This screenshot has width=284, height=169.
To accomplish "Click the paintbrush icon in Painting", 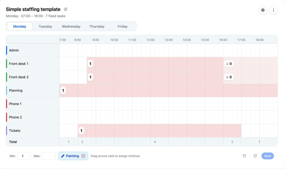I will click(x=63, y=156).
